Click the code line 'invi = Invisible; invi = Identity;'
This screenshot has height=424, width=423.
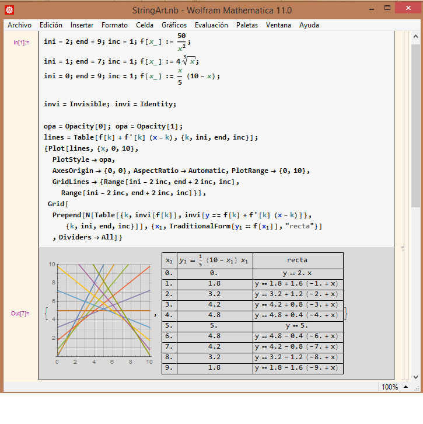pos(110,104)
